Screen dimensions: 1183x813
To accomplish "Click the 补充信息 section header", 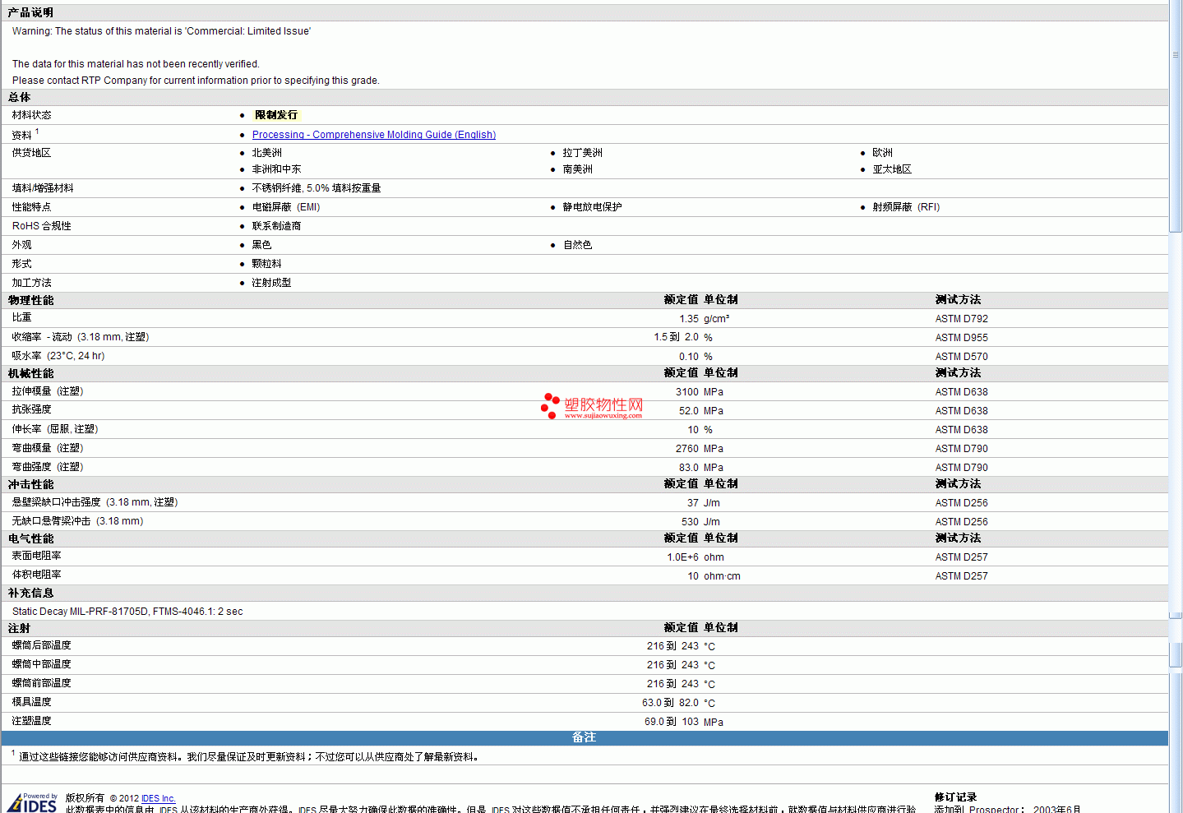I will pos(31,593).
